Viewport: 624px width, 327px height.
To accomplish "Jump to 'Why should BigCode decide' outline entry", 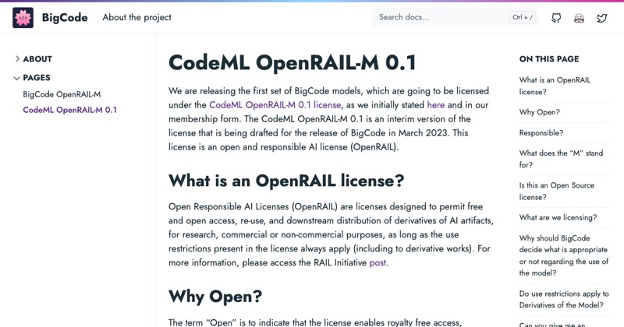I will (564, 255).
